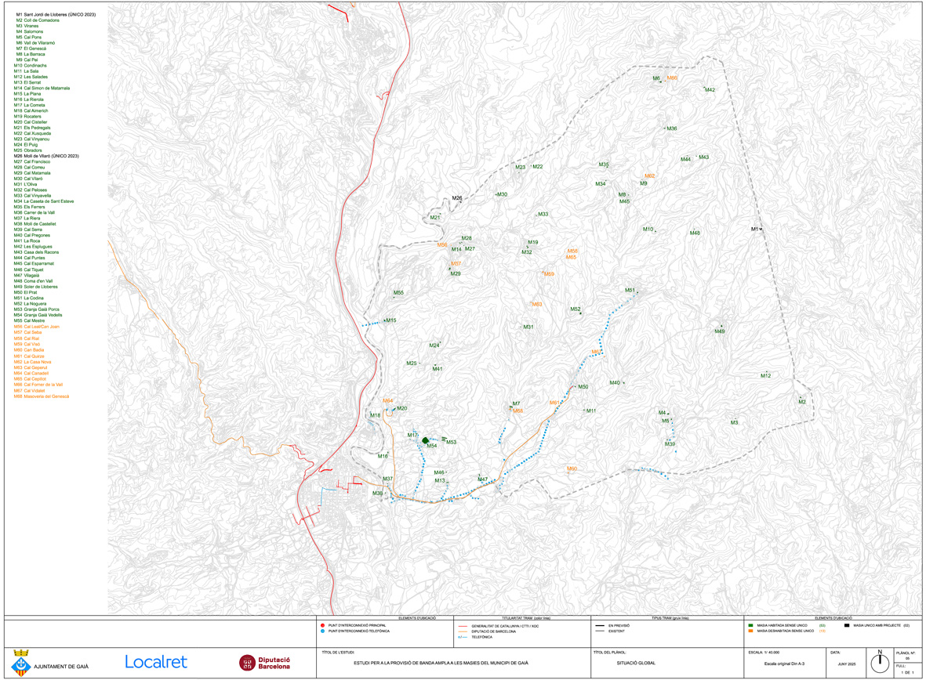Click the orange M60 label on the map
This screenshot has height=680, width=926.
click(x=572, y=468)
